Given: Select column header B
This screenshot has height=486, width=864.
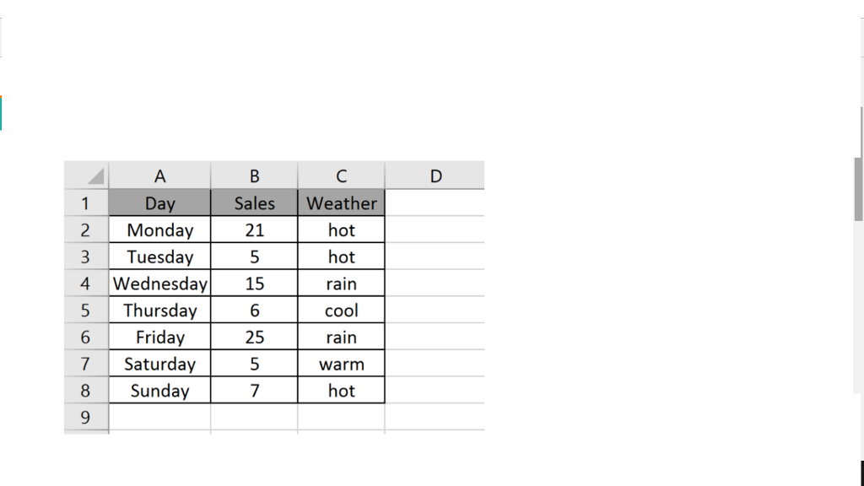Looking at the screenshot, I should point(254,175).
